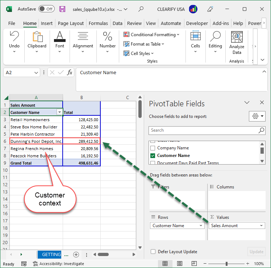Select the Grand Total value 498,631.46
The height and width of the screenshot is (268, 271).
(82, 163)
